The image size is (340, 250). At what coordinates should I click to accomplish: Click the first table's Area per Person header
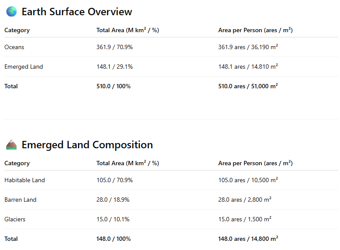point(255,30)
